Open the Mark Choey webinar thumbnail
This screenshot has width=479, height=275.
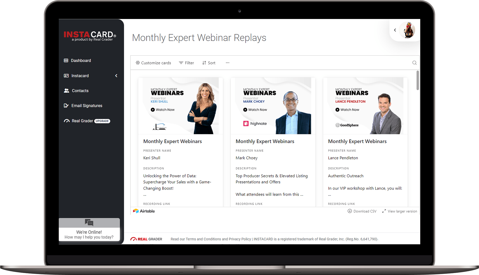(x=273, y=106)
